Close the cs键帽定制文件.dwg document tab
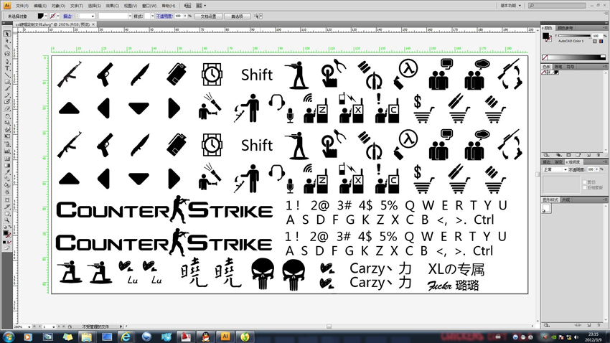 click(93, 24)
